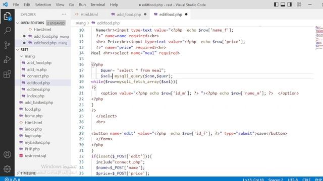Open home.php file
This screenshot has width=323, height=181.
[x=34, y=116]
